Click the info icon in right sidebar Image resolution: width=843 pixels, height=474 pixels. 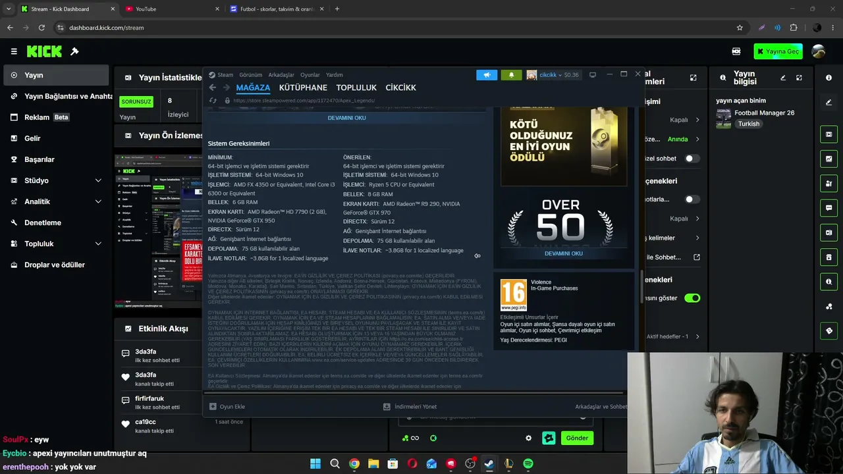click(x=829, y=78)
